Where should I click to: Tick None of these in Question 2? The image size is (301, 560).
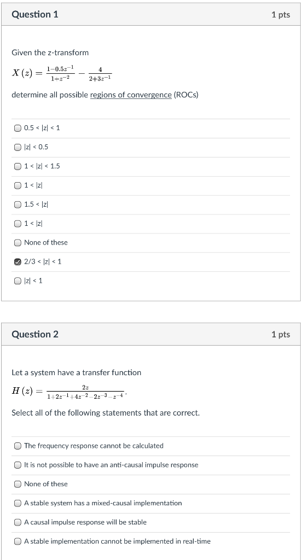pyautogui.click(x=18, y=485)
